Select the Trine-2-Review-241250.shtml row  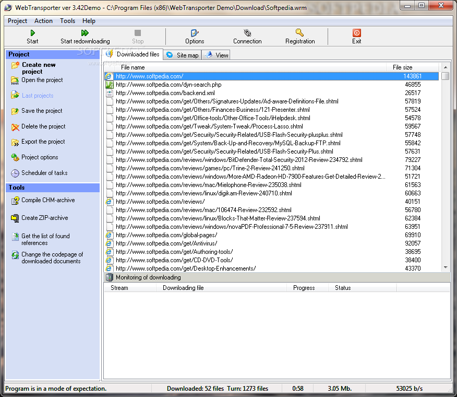point(272,168)
